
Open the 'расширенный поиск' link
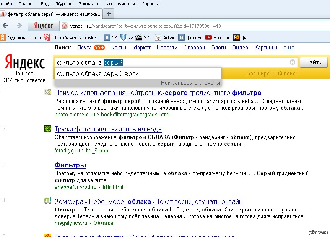(273, 74)
